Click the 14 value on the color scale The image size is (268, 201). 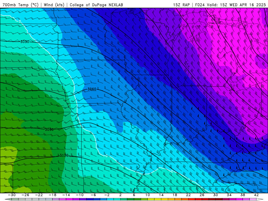tap(161, 195)
